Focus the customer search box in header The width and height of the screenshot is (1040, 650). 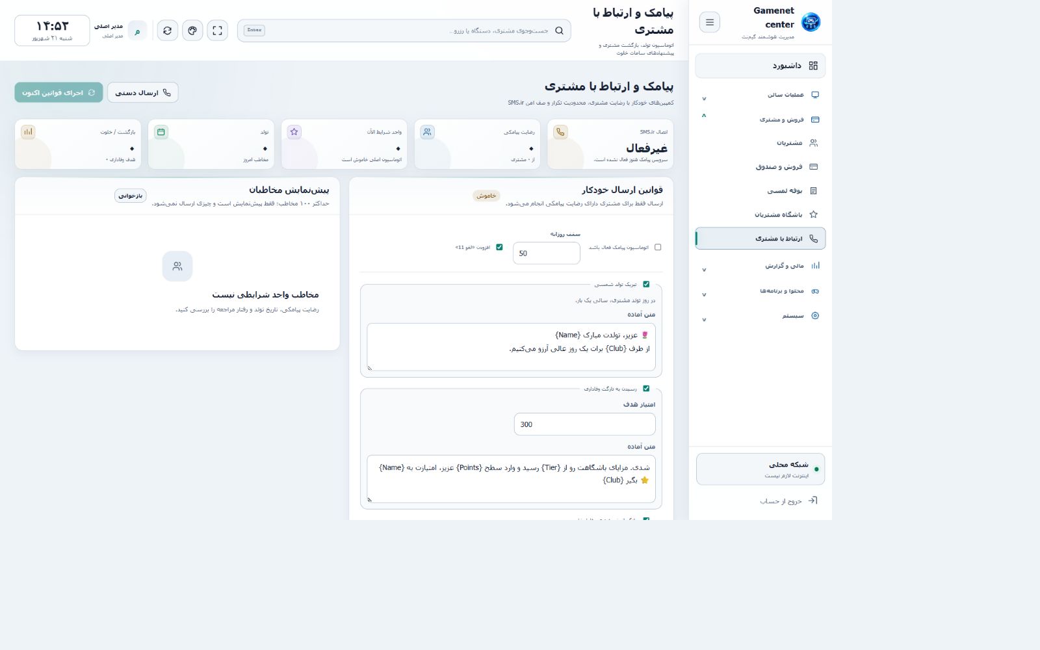404,31
